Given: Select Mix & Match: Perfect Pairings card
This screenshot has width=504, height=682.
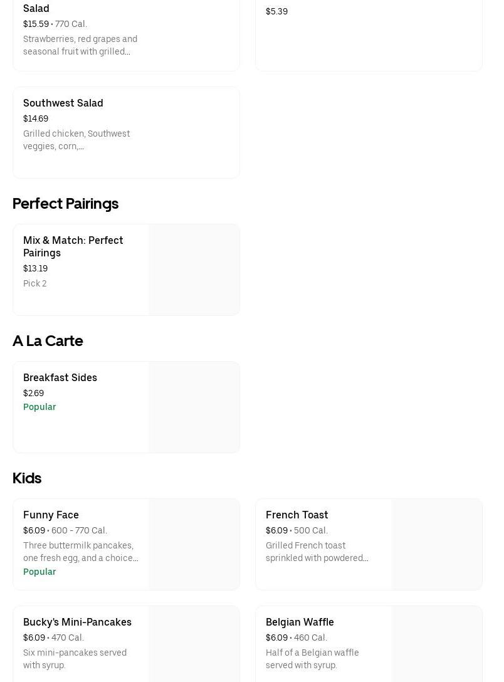Looking at the screenshot, I should [126, 270].
